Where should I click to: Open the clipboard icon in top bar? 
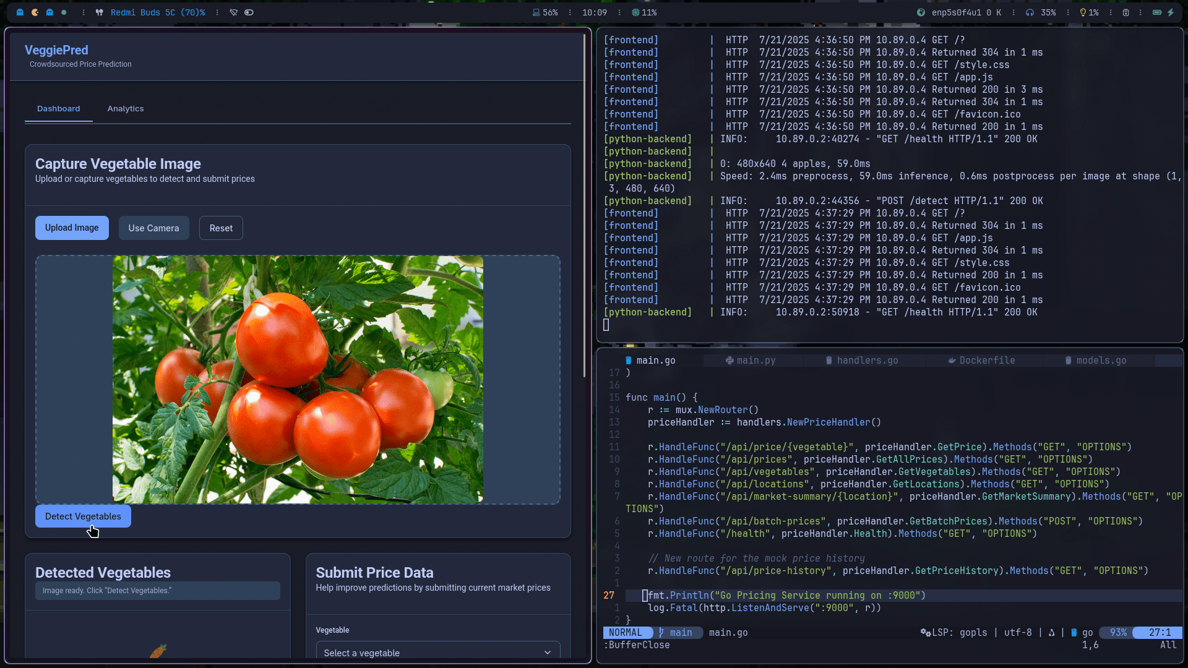tap(1126, 12)
